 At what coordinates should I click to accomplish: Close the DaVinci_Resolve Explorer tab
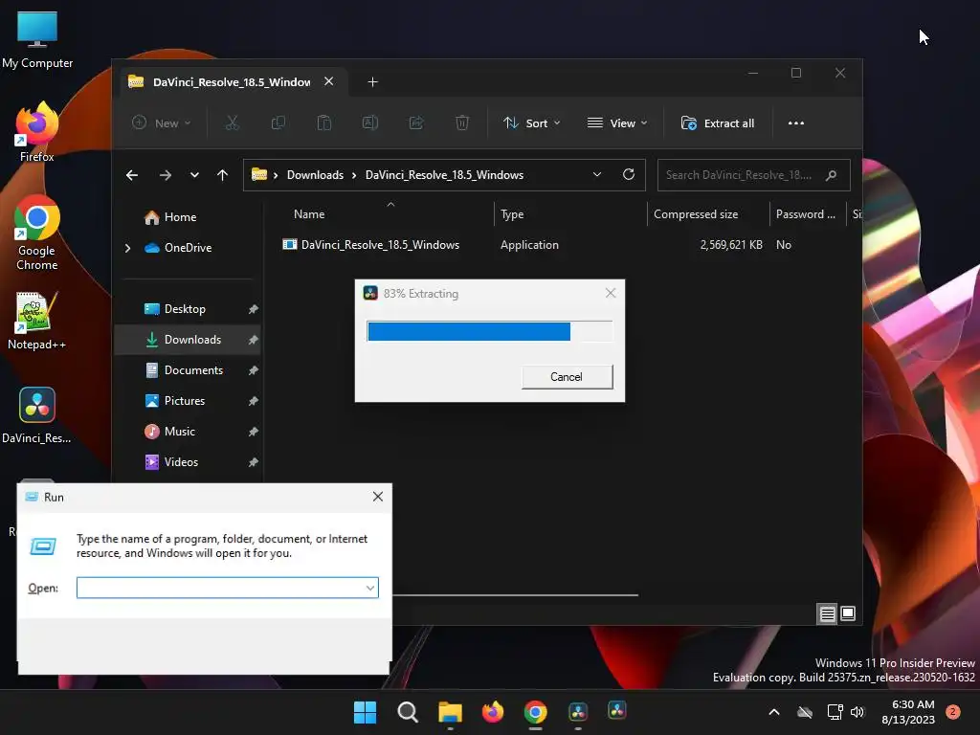[329, 82]
